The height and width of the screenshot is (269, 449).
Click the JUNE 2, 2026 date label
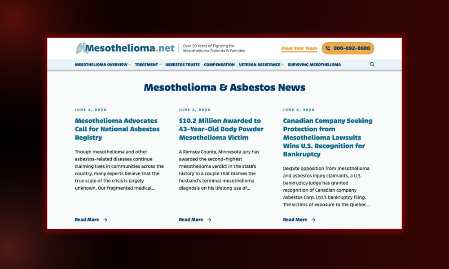[299, 110]
